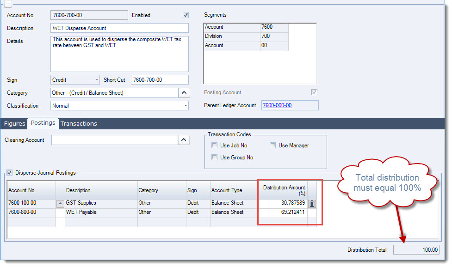The image size is (452, 267).
Task: Click the GST Supplies description cell
Action: coord(101,203)
